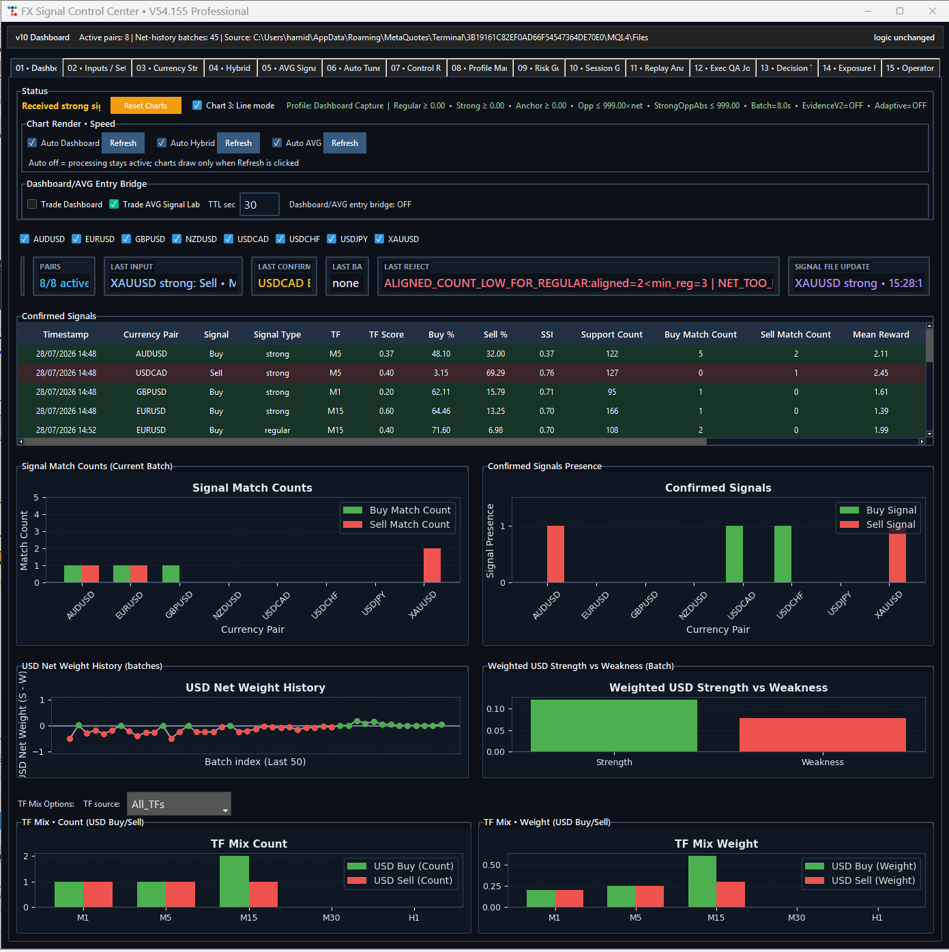Screen dimensions: 949x952
Task: Click scroll-down arrow of signals table
Action: [929, 434]
